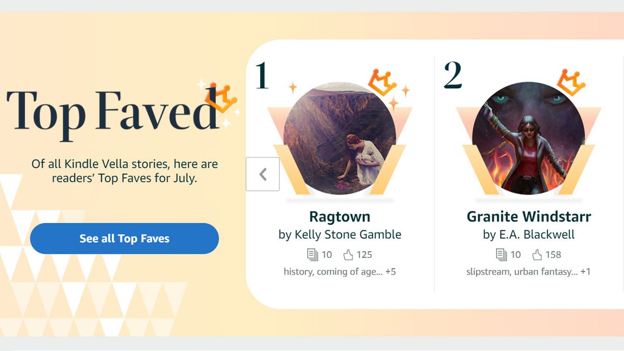The height and width of the screenshot is (351, 624).
Task: Click the crown icon beside Top Faved
Action: click(221, 98)
